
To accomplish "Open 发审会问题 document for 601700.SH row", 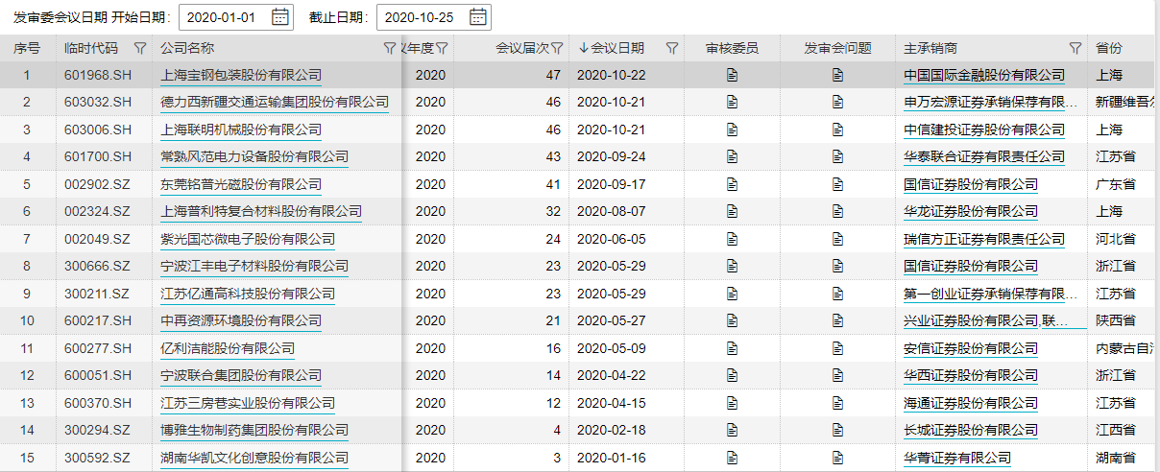I will [837, 156].
